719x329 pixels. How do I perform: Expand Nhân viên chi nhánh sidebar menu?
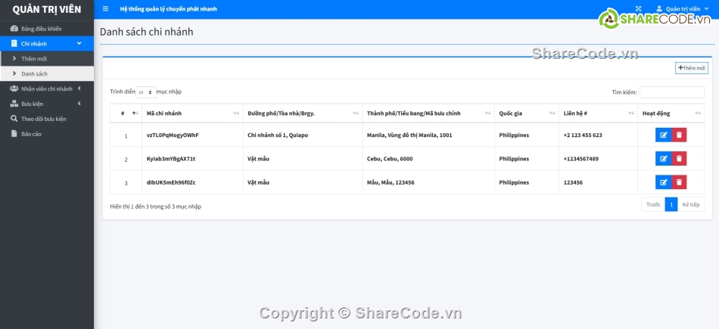click(x=47, y=88)
